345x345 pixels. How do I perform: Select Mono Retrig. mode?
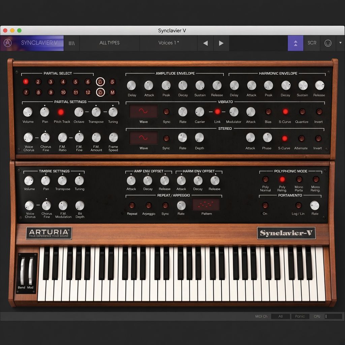tap(316, 179)
